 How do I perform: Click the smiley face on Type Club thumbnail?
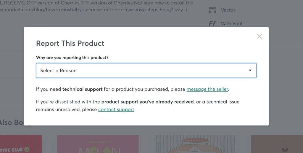point(27,149)
